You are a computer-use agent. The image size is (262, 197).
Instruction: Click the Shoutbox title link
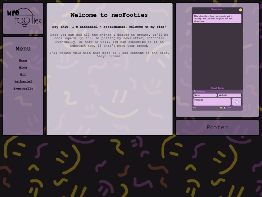[x=216, y=9]
